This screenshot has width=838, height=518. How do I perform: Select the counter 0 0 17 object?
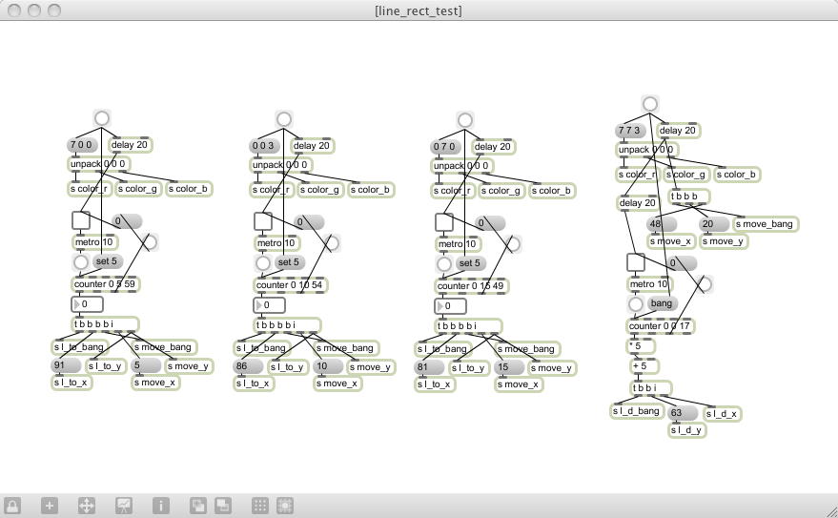pyautogui.click(x=660, y=325)
